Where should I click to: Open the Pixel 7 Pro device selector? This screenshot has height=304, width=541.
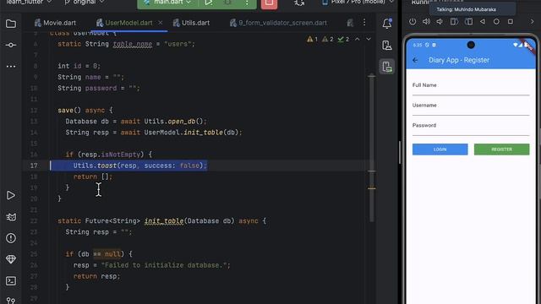(358, 2)
